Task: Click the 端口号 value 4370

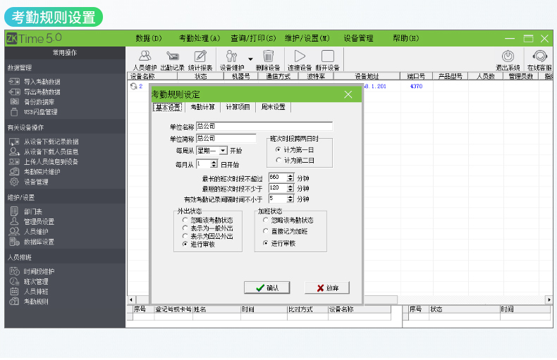Action: click(416, 86)
